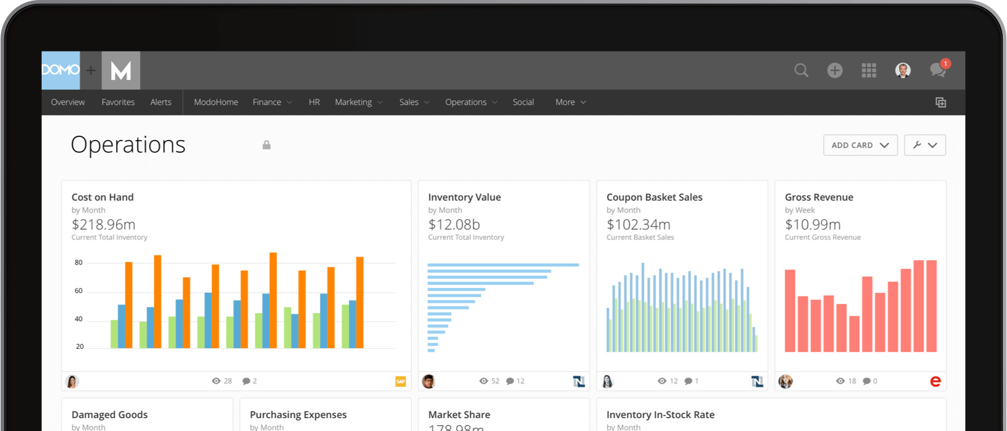Click the SAP source icon on Cost on Hand

pyautogui.click(x=400, y=381)
